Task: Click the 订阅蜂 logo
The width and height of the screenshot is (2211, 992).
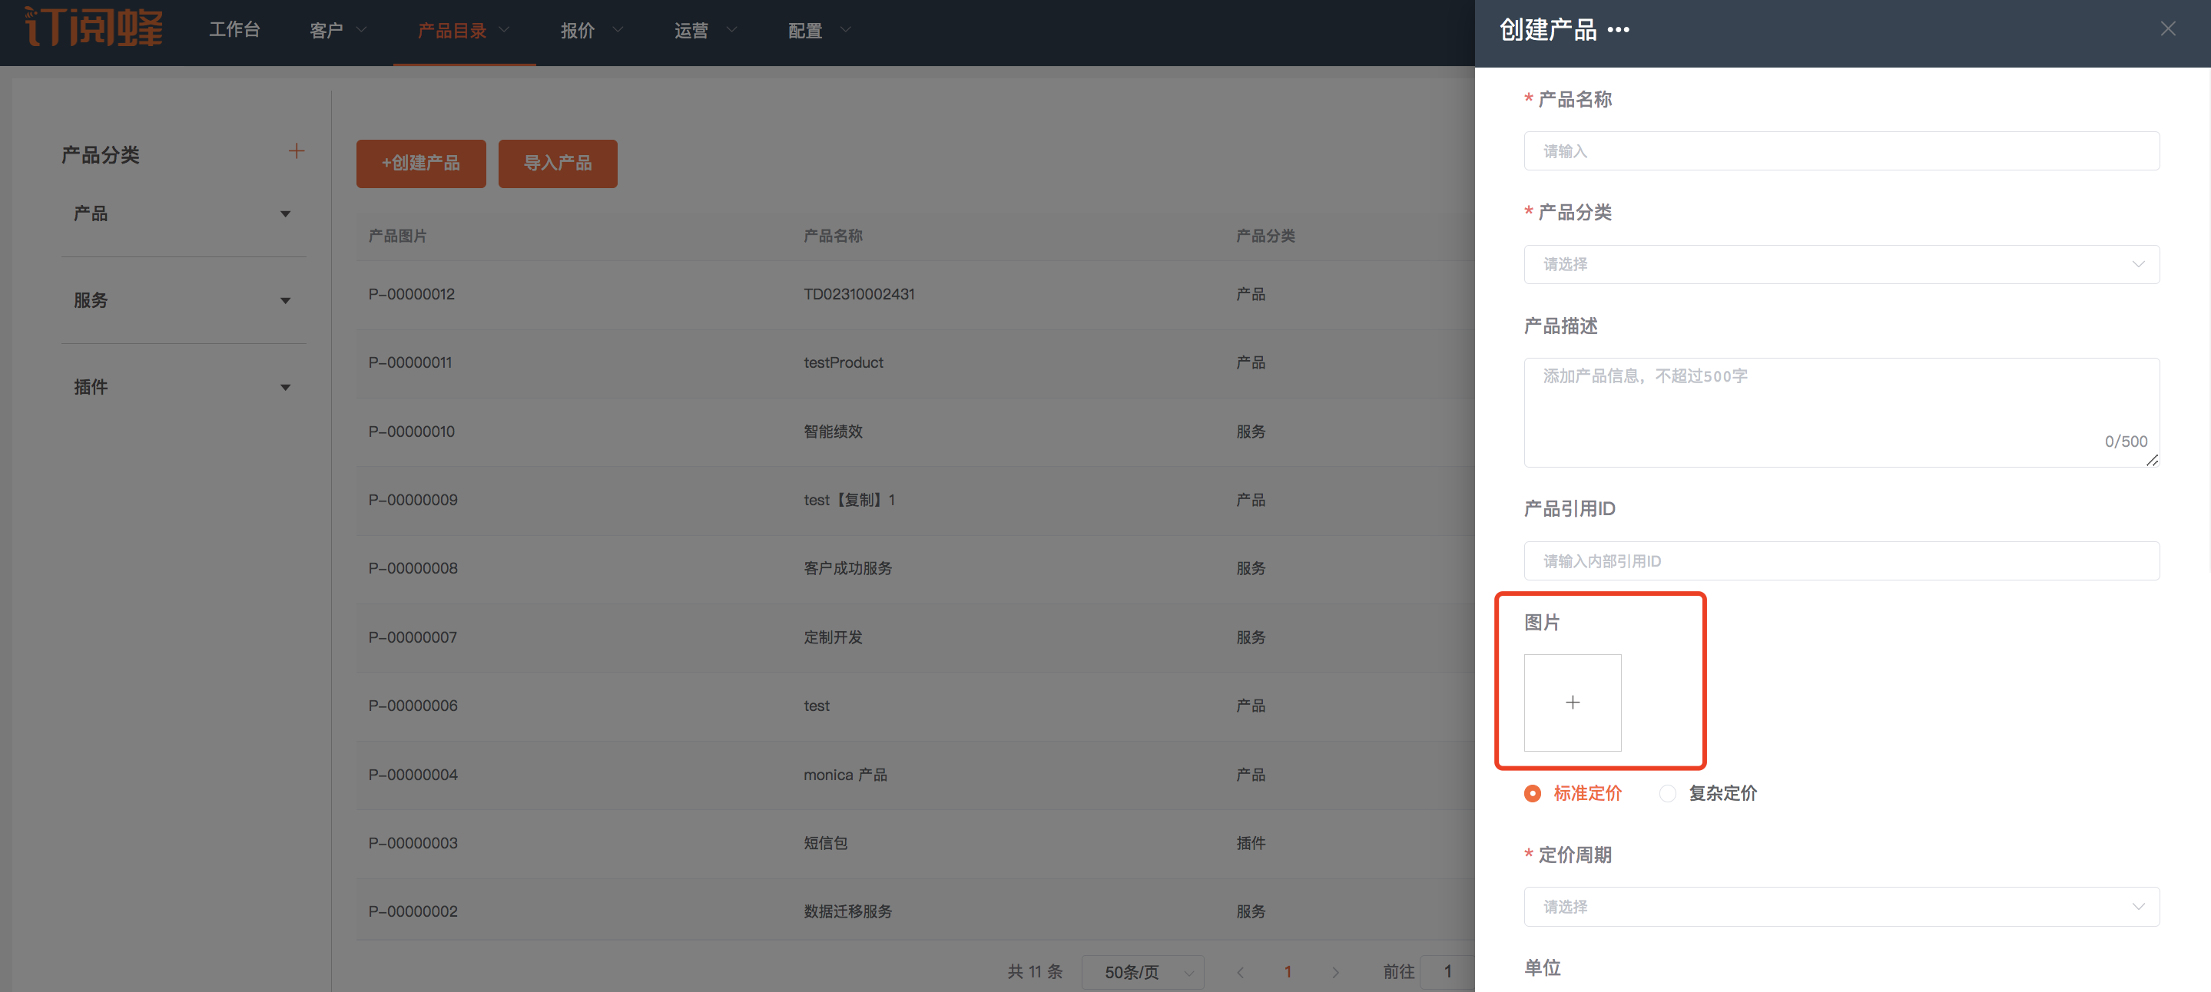Action: [93, 28]
